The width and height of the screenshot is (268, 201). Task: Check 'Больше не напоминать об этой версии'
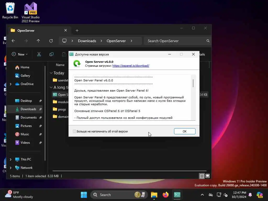click(x=74, y=131)
